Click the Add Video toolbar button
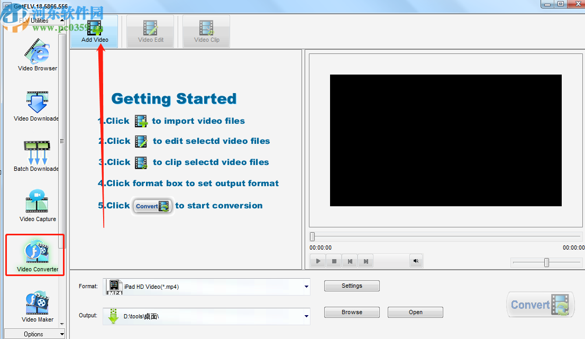 point(95,32)
